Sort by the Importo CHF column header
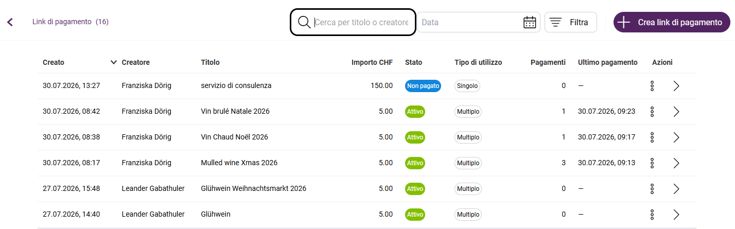This screenshot has width=735, height=229. [x=372, y=62]
